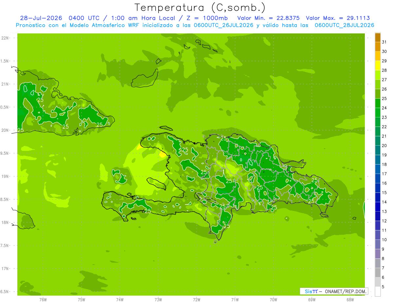The image size is (393, 304).
Task: Click the green colorbar swatch between 24 and 25
Action: [378, 103]
